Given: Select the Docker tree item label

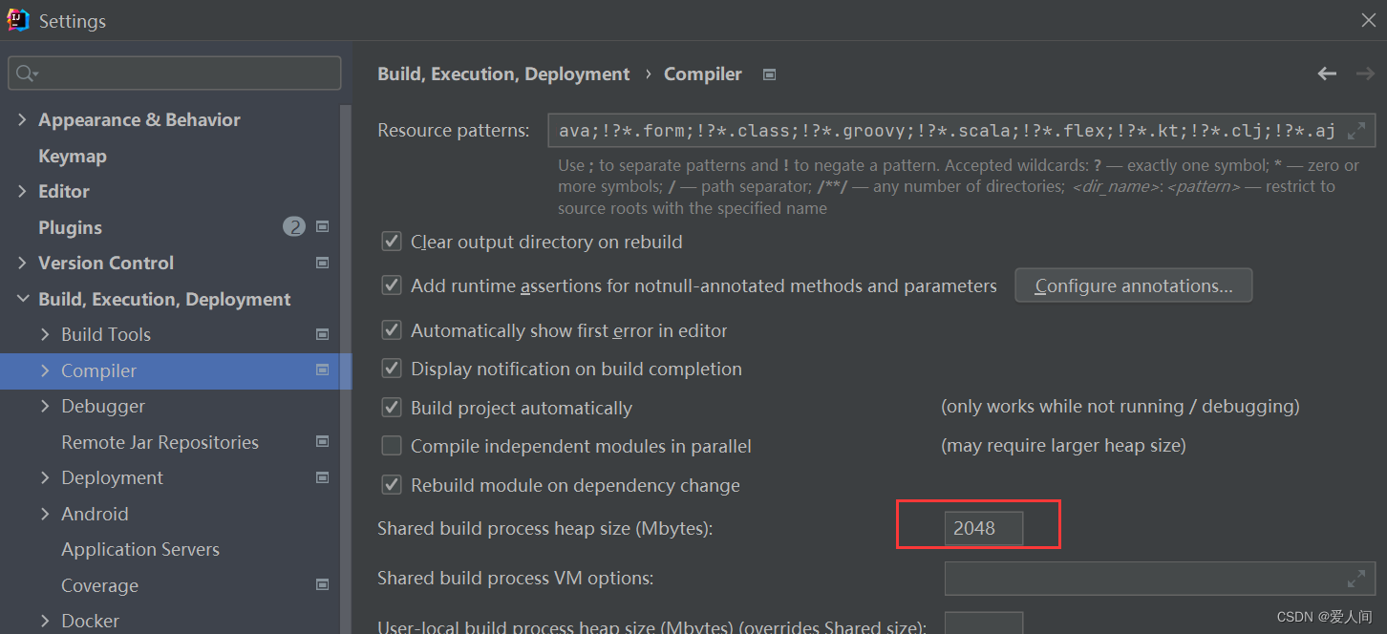Looking at the screenshot, I should [x=90, y=621].
